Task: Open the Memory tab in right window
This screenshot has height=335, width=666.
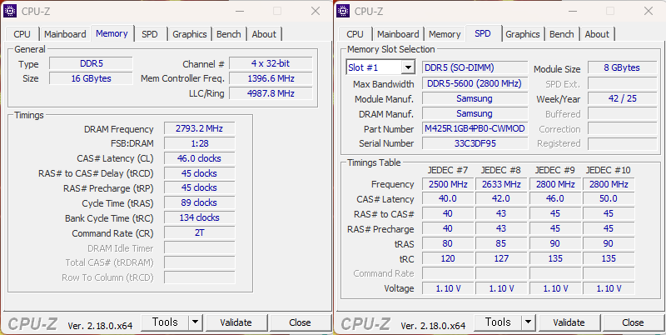Action: 445,34
